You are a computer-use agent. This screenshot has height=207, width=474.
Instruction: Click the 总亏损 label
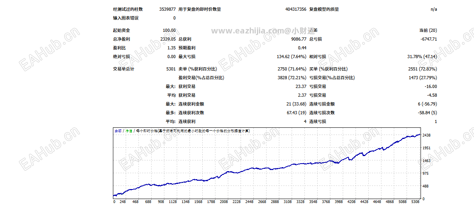(316, 39)
